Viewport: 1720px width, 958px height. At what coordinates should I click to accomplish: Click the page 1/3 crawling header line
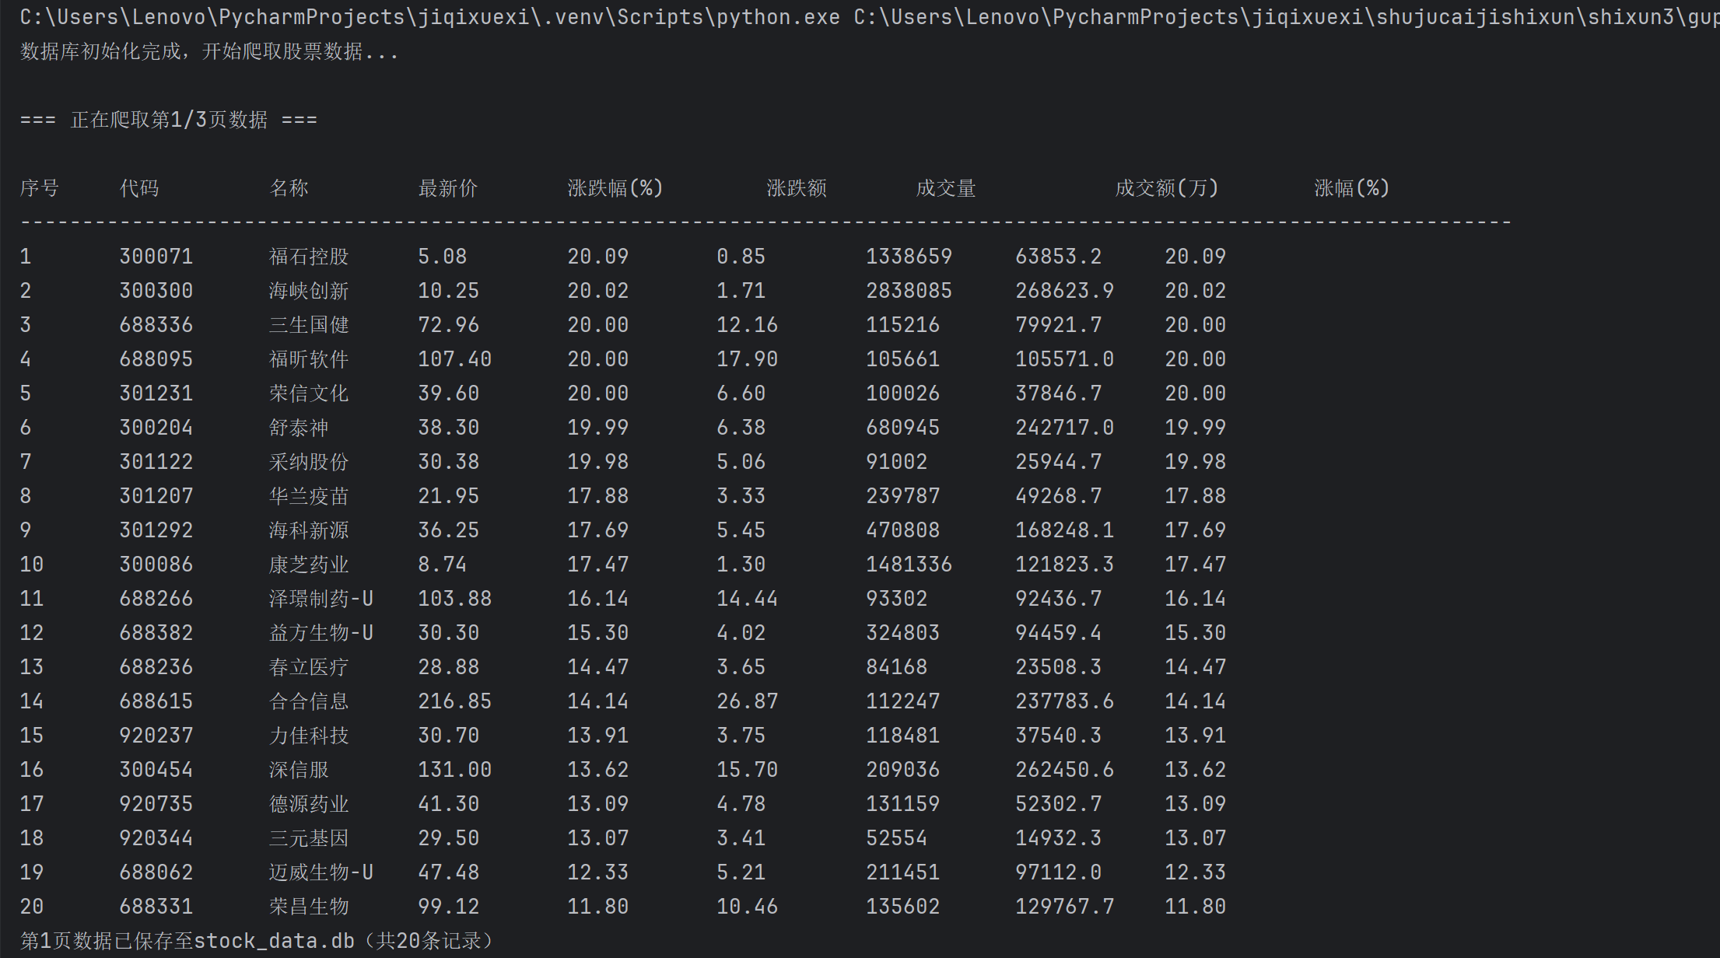coord(168,120)
